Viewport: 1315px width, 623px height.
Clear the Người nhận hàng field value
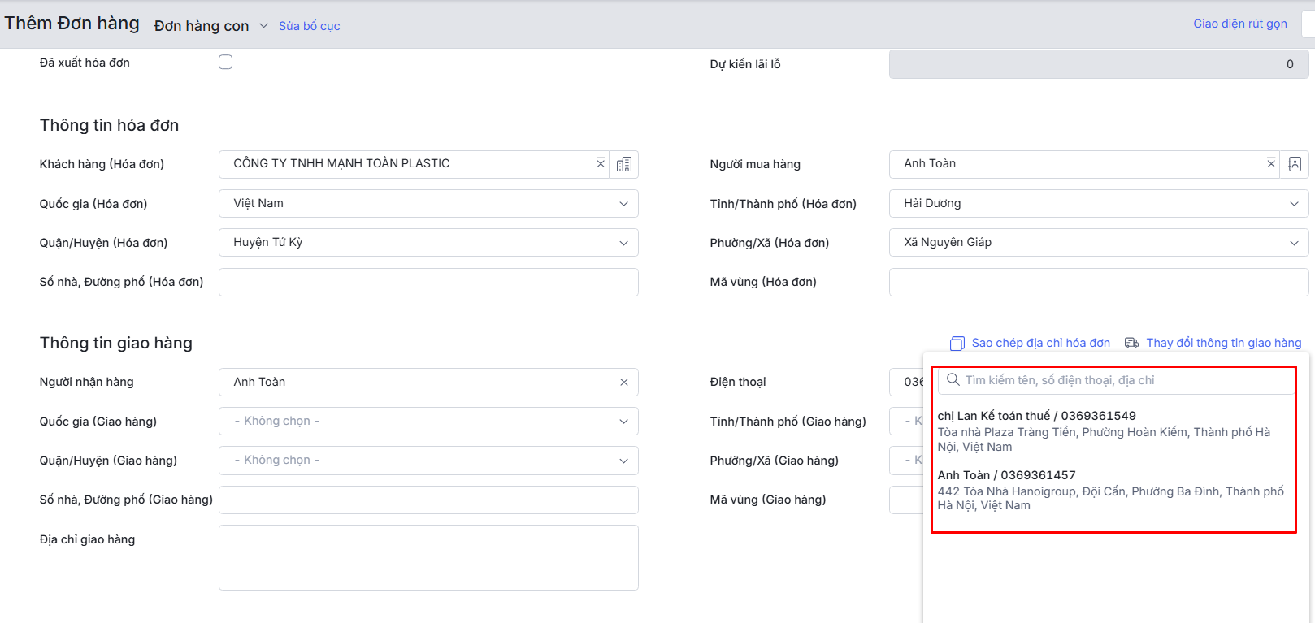(624, 383)
